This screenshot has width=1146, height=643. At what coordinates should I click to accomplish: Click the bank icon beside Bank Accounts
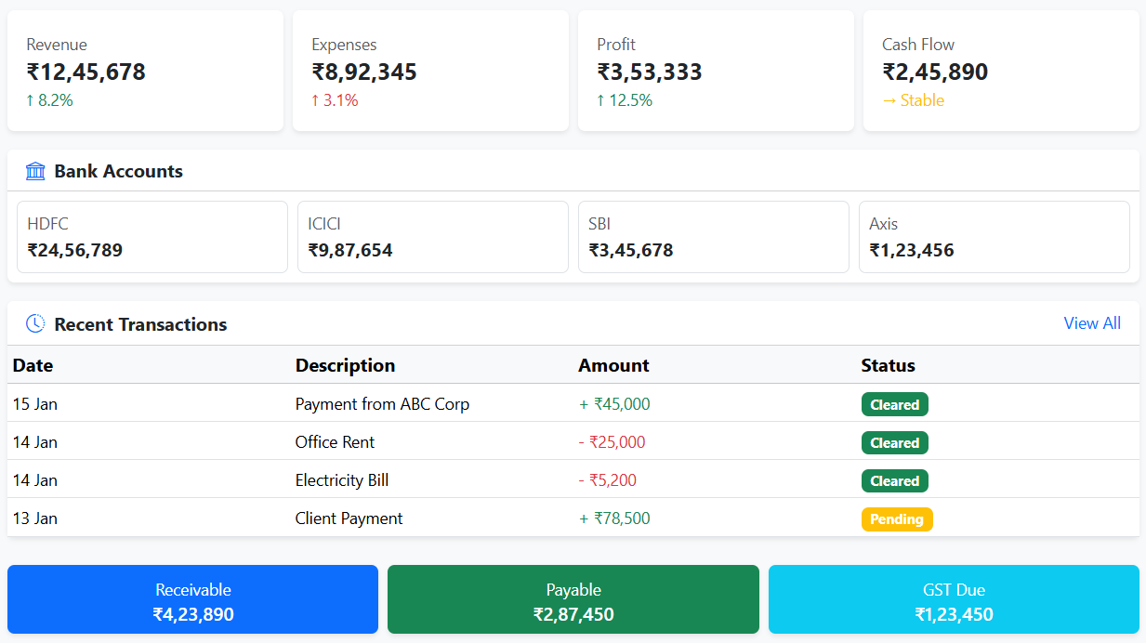tap(35, 171)
